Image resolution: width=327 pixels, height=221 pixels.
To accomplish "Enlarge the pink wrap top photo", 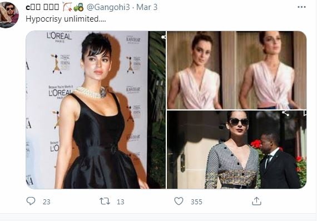I will (237, 70).
